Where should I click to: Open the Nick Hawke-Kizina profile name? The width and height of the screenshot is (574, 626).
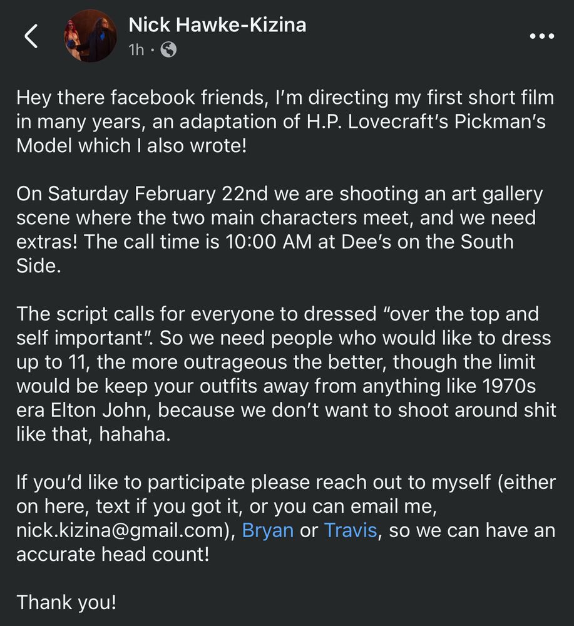218,25
